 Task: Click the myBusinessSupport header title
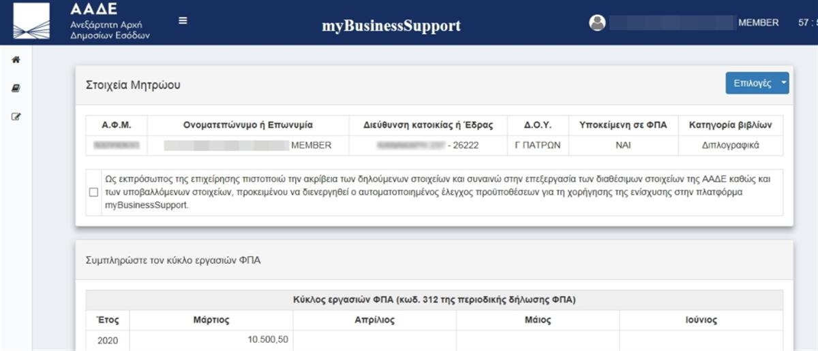pos(391,26)
